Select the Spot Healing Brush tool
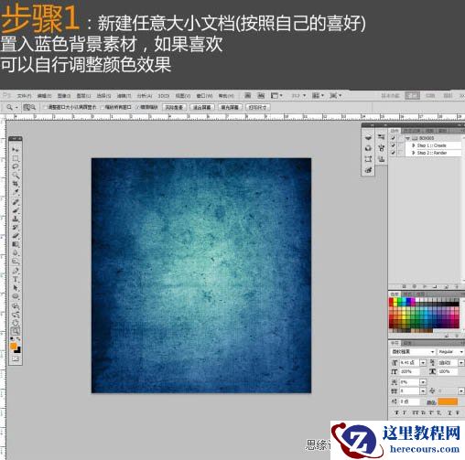The width and height of the screenshot is (465, 460). coord(16,202)
